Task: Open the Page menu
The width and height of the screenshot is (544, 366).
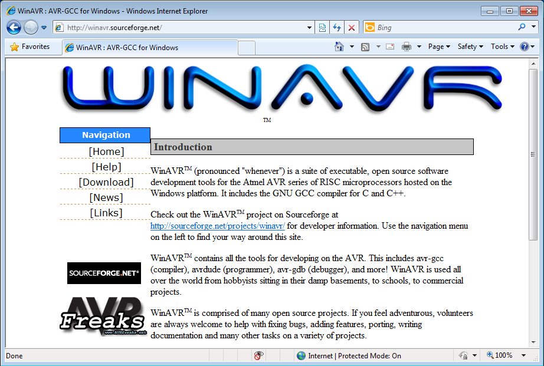Action: tap(439, 47)
